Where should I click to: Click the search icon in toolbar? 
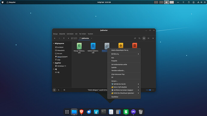point(139,38)
